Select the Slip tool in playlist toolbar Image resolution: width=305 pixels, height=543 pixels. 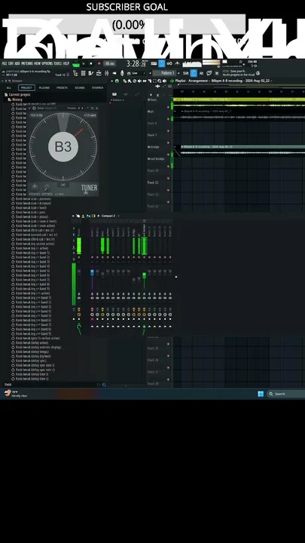click(x=144, y=81)
